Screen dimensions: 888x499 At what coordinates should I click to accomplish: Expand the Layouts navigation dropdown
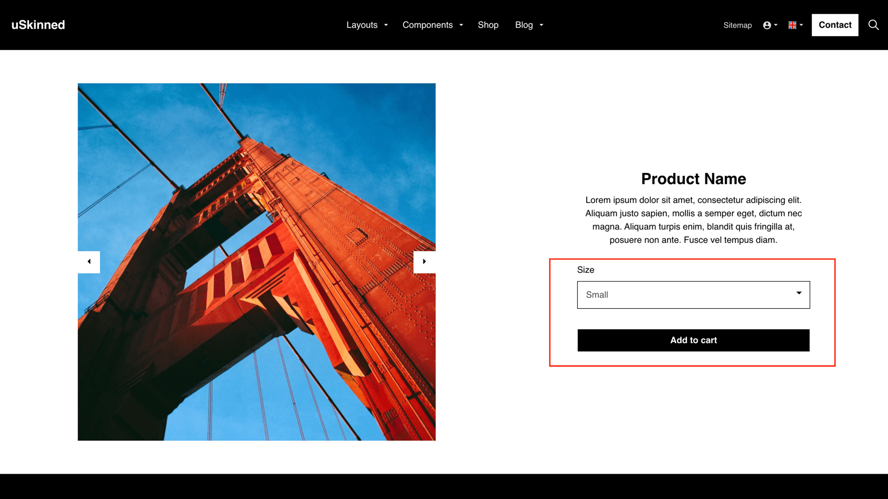[366, 25]
